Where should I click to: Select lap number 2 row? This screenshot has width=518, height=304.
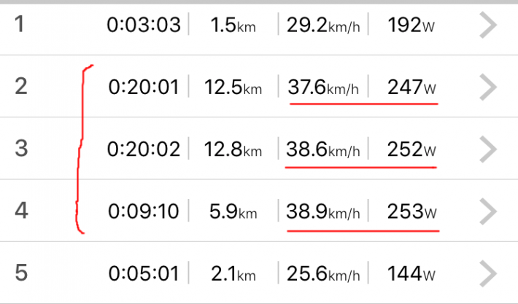pos(20,87)
